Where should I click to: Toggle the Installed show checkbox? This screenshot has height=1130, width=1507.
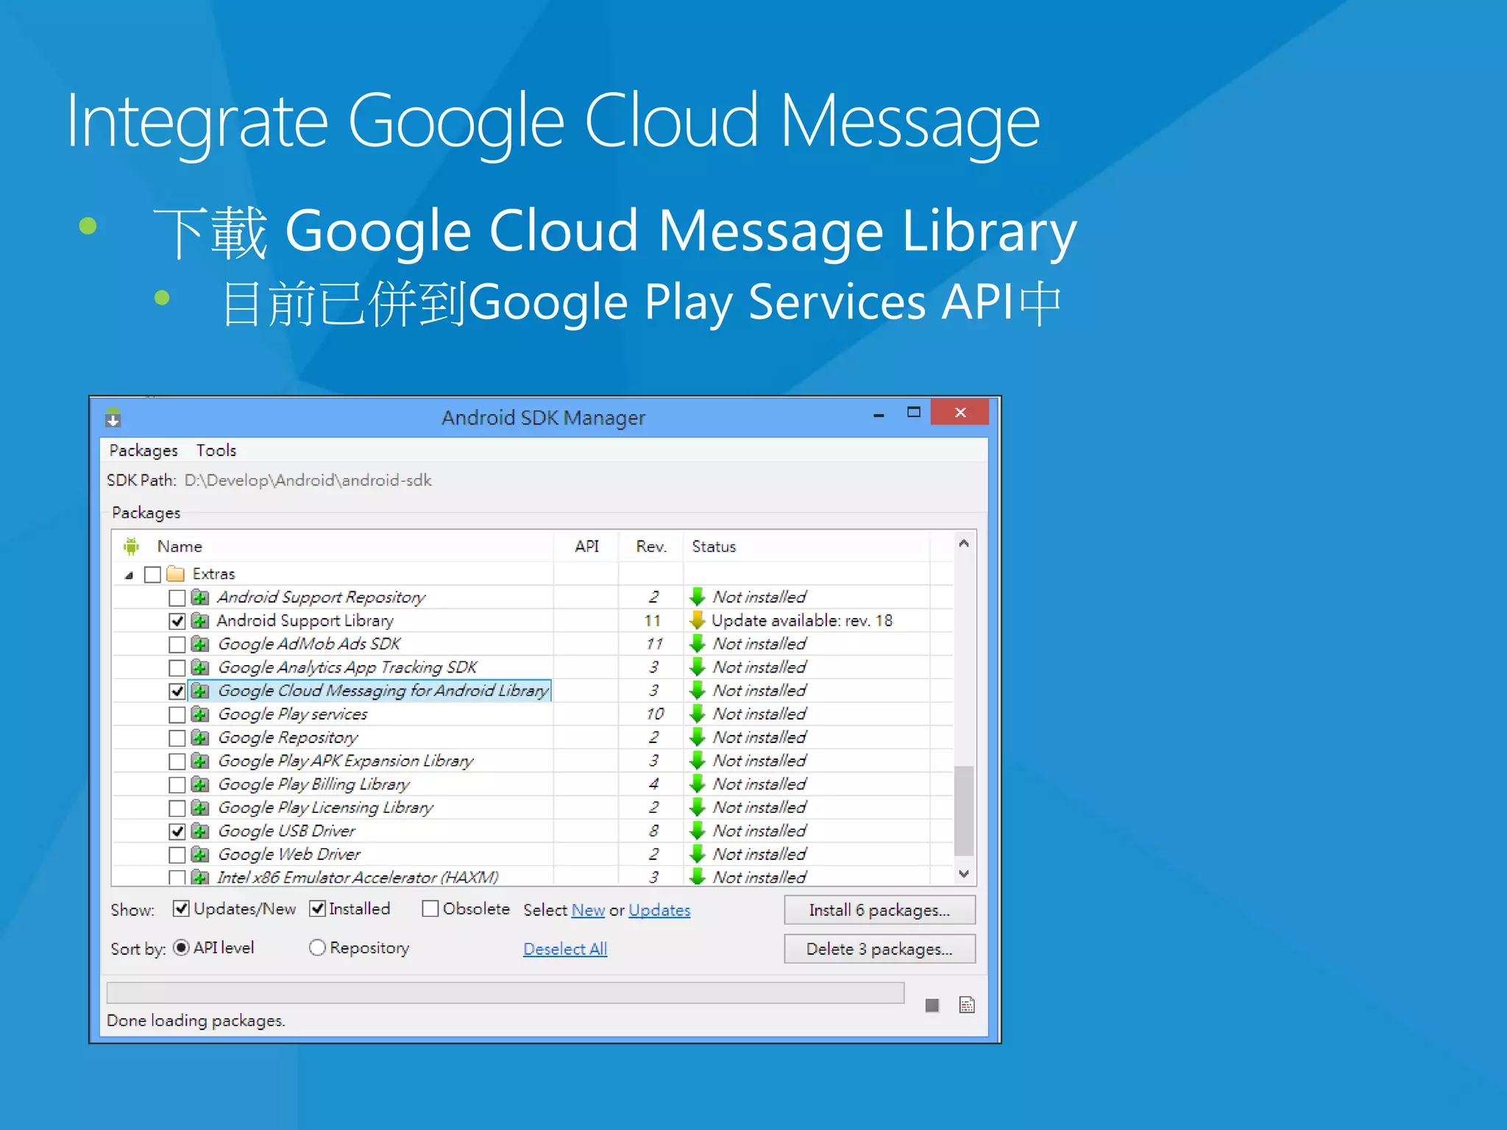[x=318, y=909]
